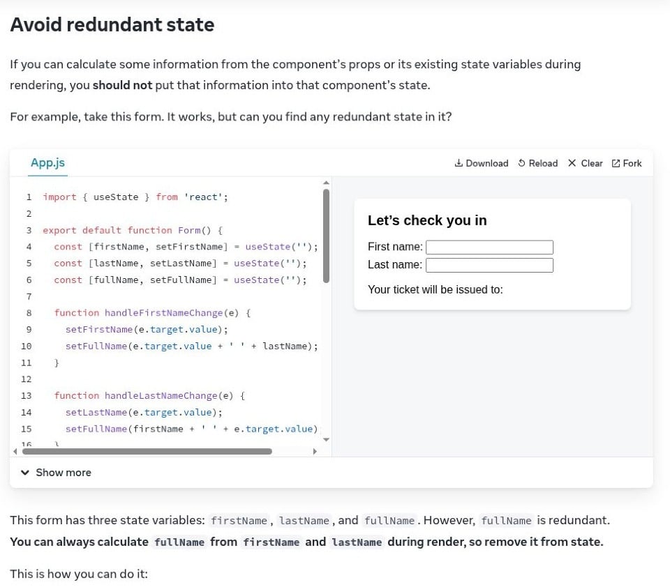Click the code editor scroll-up arrow

[327, 183]
